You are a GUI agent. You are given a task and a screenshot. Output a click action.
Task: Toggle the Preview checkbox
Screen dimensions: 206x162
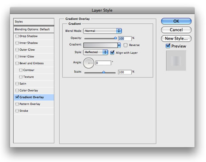tap(168, 46)
